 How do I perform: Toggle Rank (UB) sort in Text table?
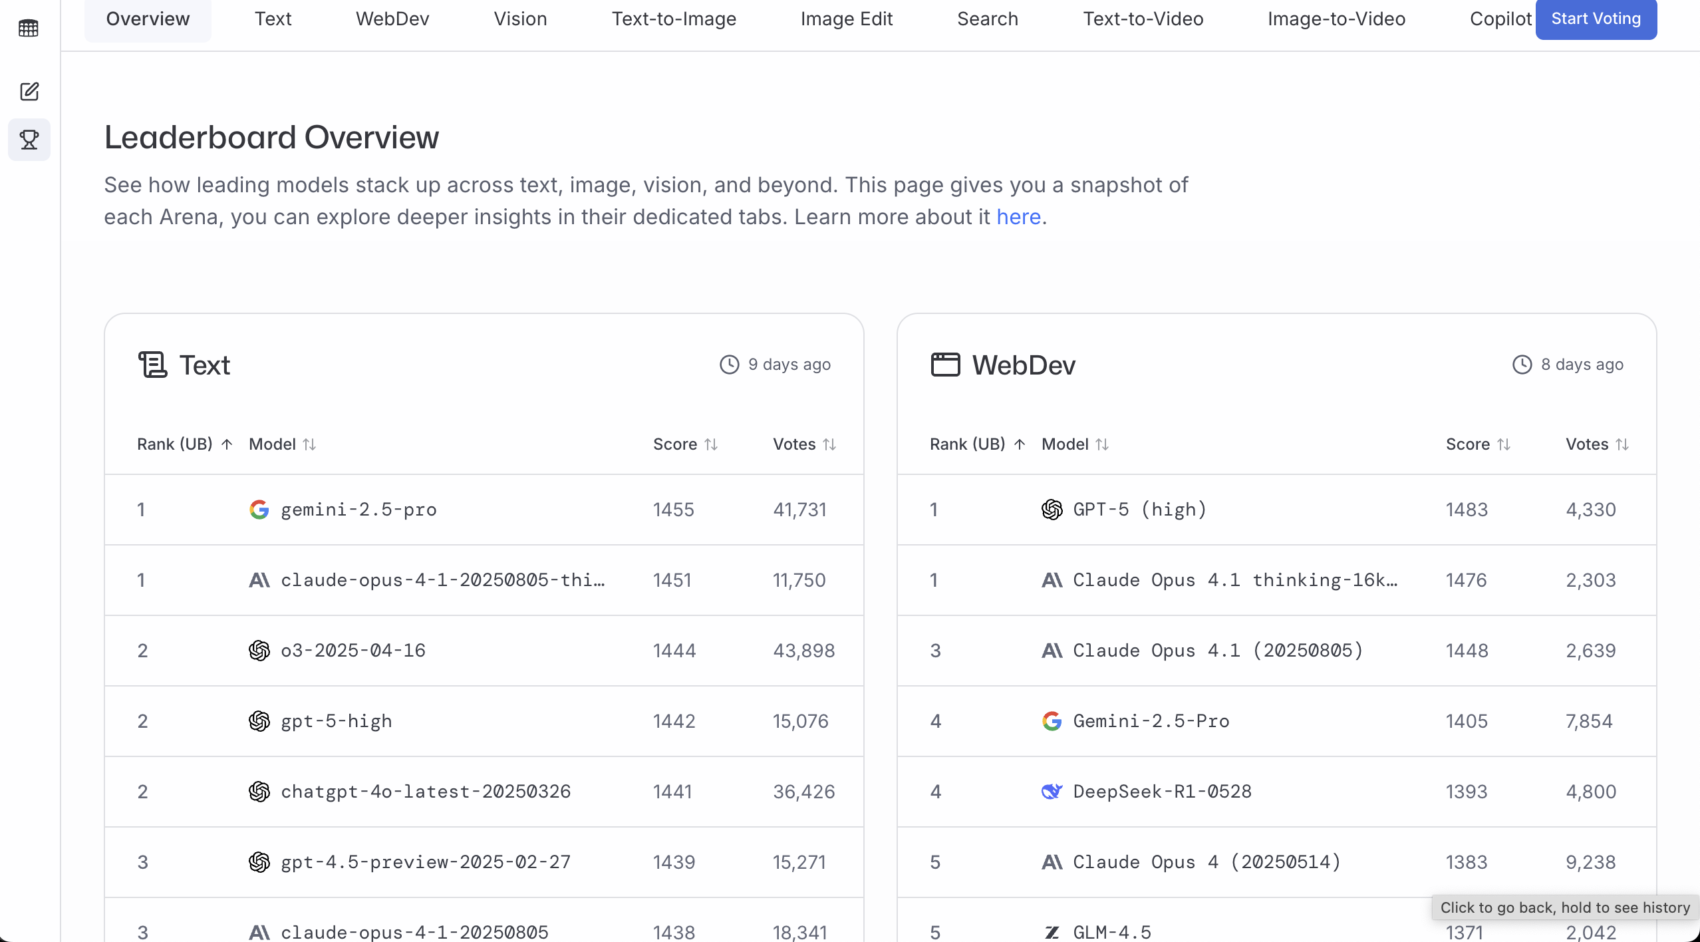coord(184,444)
